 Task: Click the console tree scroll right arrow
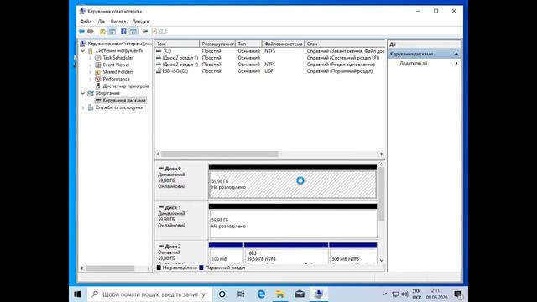point(149,268)
